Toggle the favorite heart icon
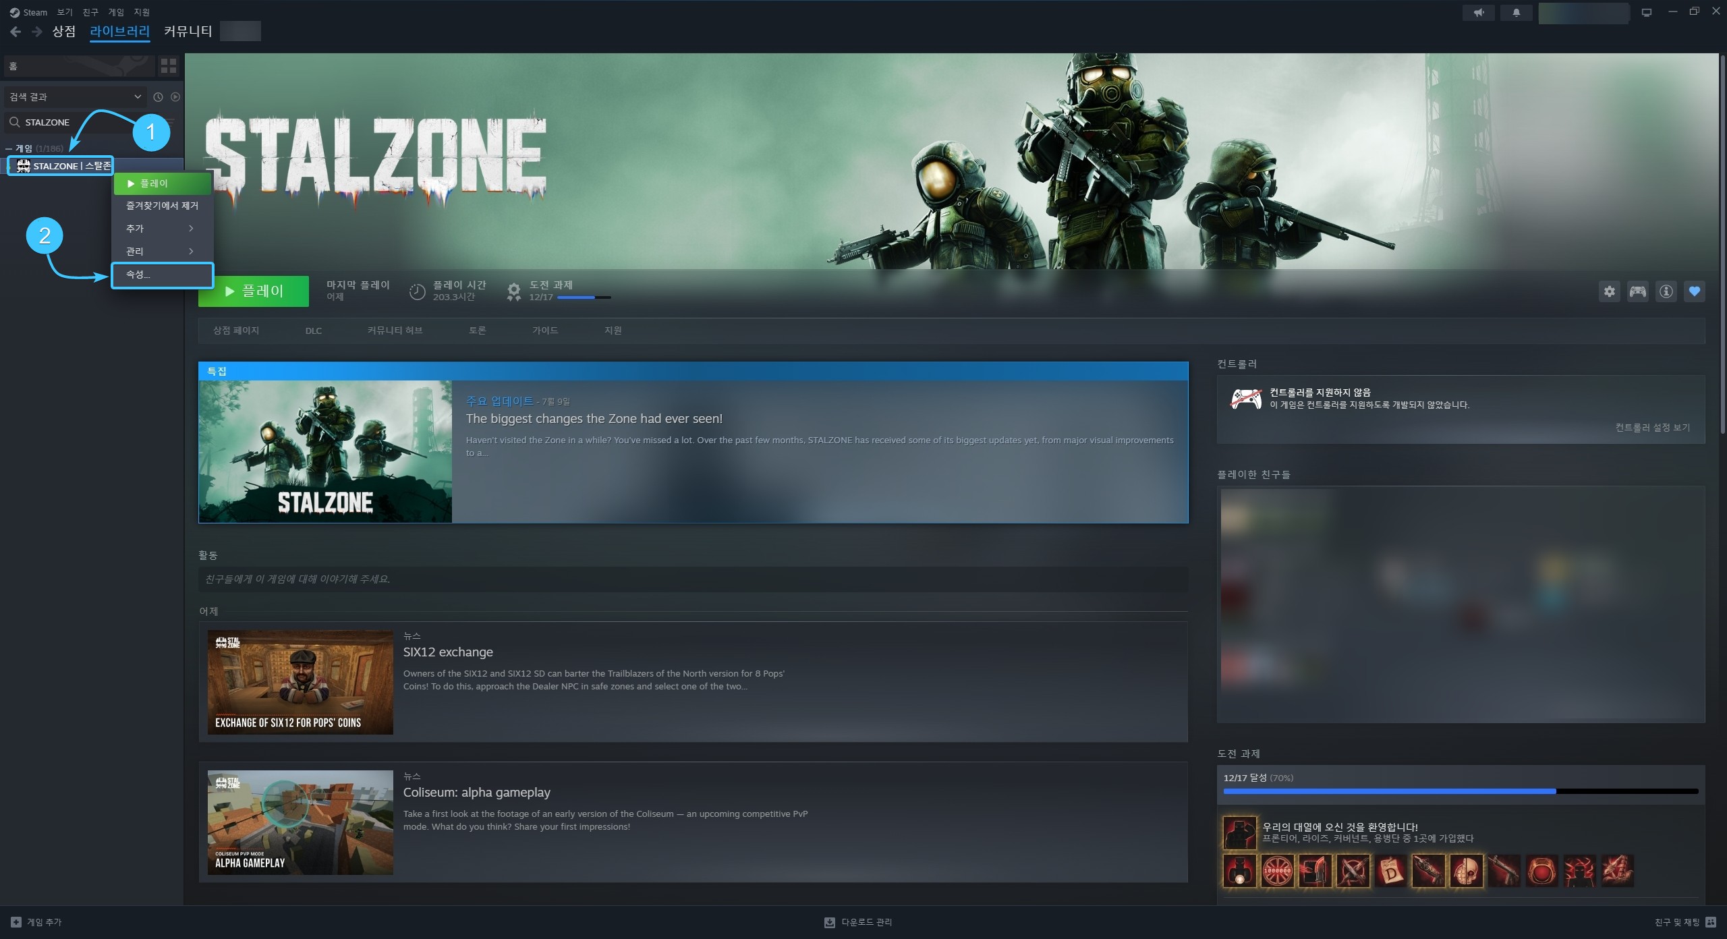Viewport: 1727px width, 939px height. (1695, 291)
